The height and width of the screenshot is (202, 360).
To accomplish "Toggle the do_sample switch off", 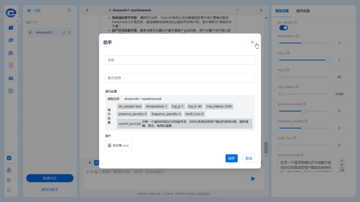I will [283, 28].
